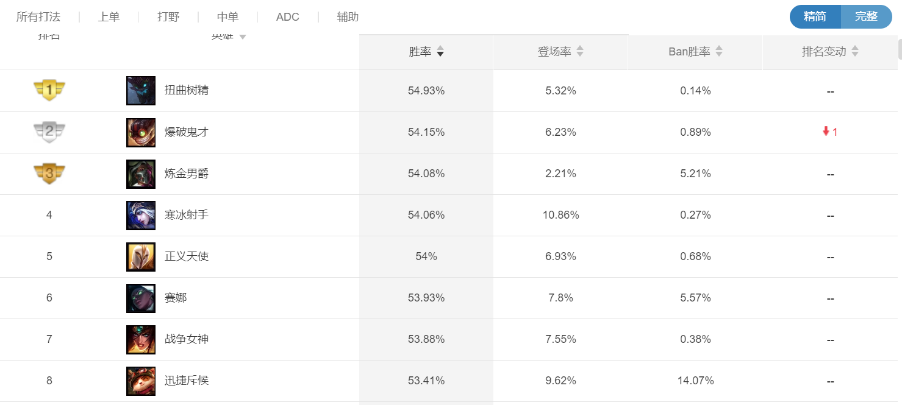This screenshot has height=405, width=902.
Task: Sort table by 胜率 column arrows
Action: point(440,52)
